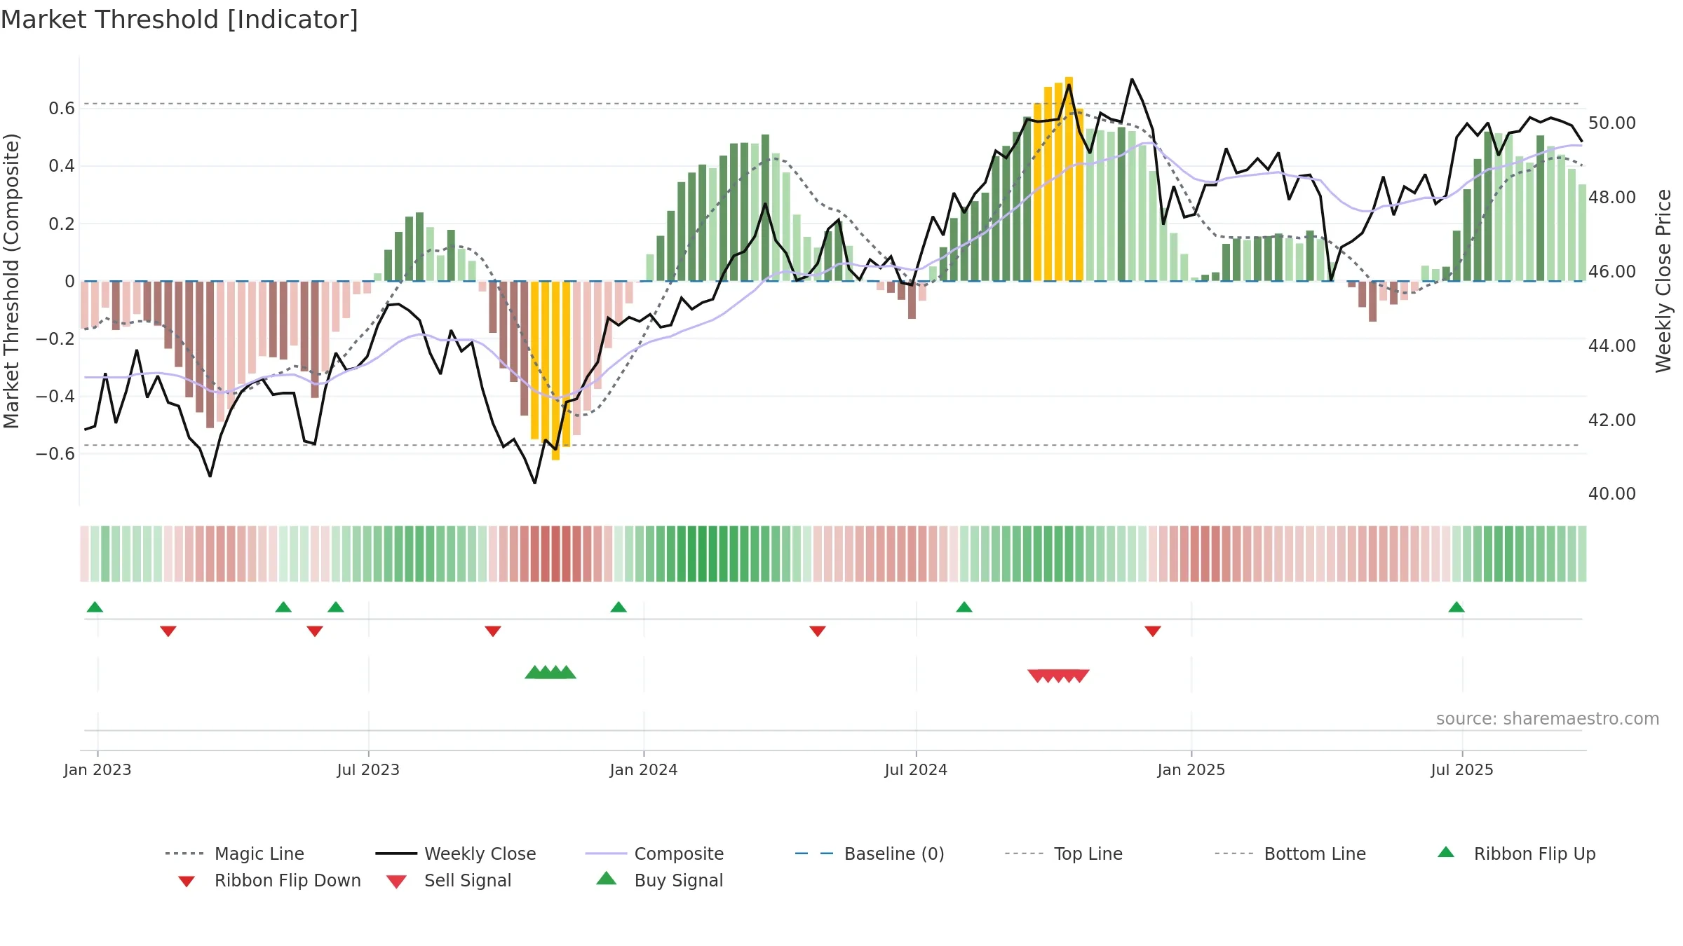Toggle the Ribbon Flip Down legend entry
The image size is (1683, 946).
[269, 880]
